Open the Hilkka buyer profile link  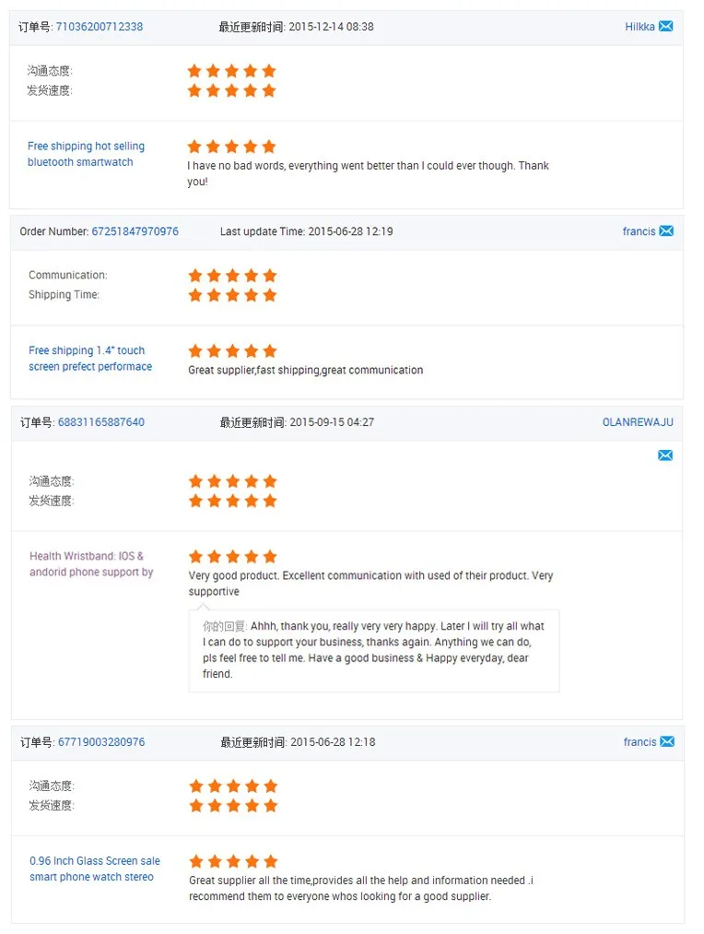tap(639, 27)
